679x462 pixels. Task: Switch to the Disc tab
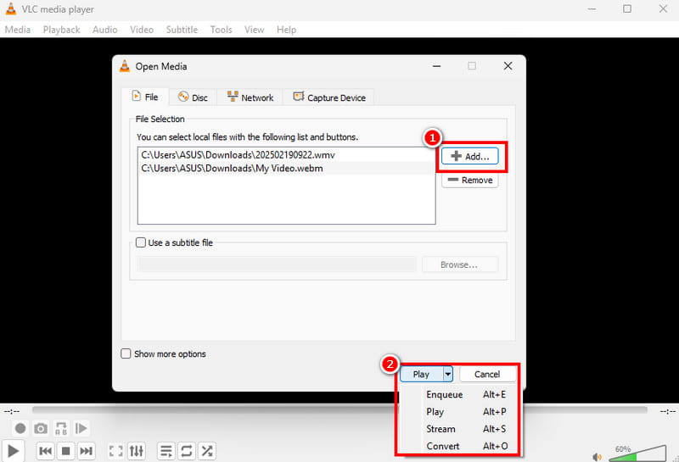point(193,97)
